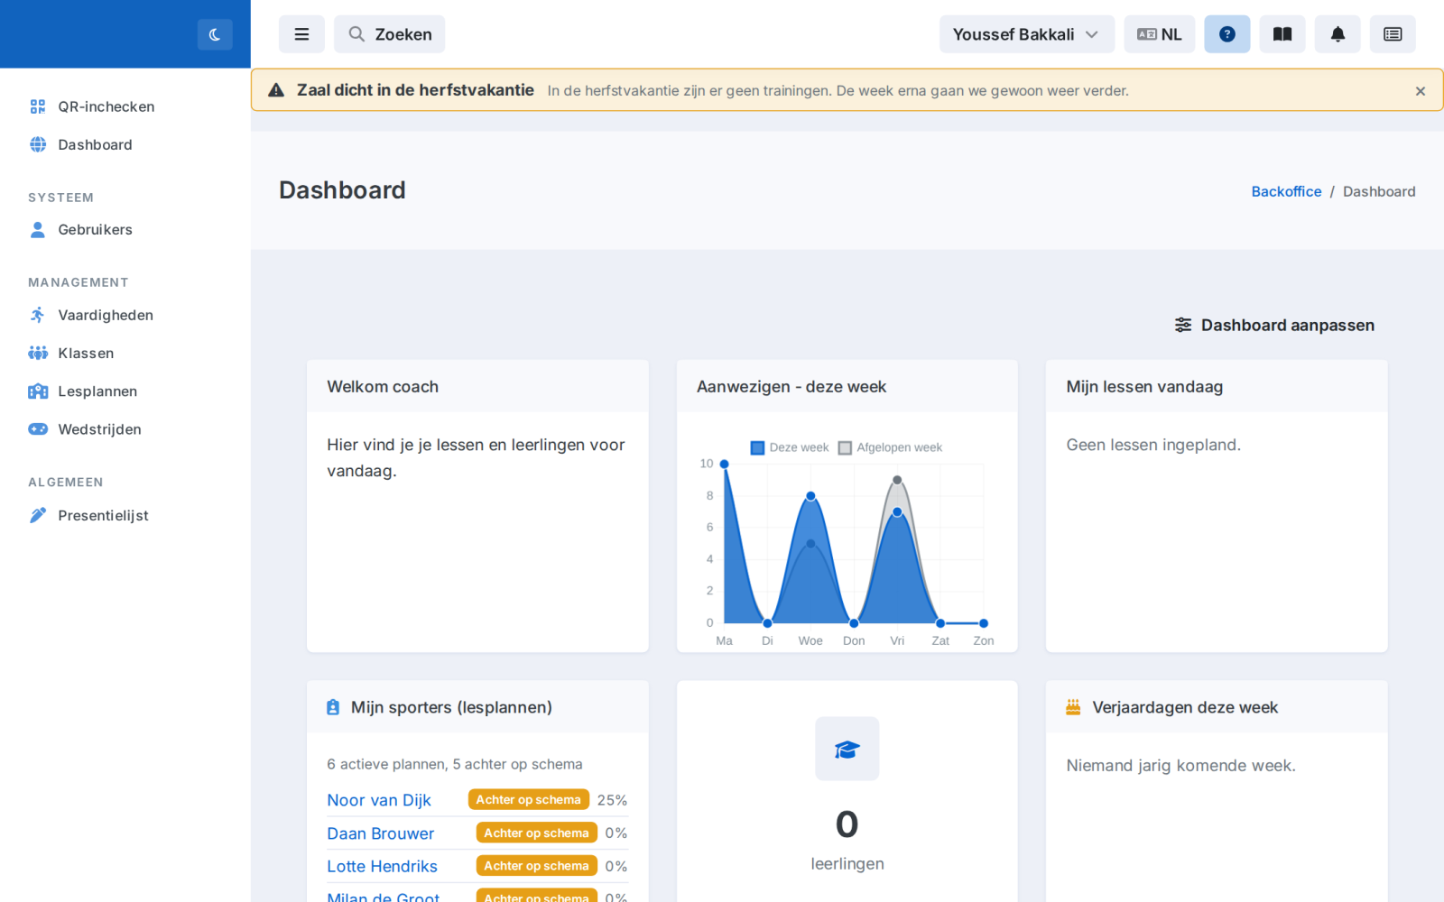1444x902 pixels.
Task: Click Dashboard aanpassen button
Action: click(1274, 325)
